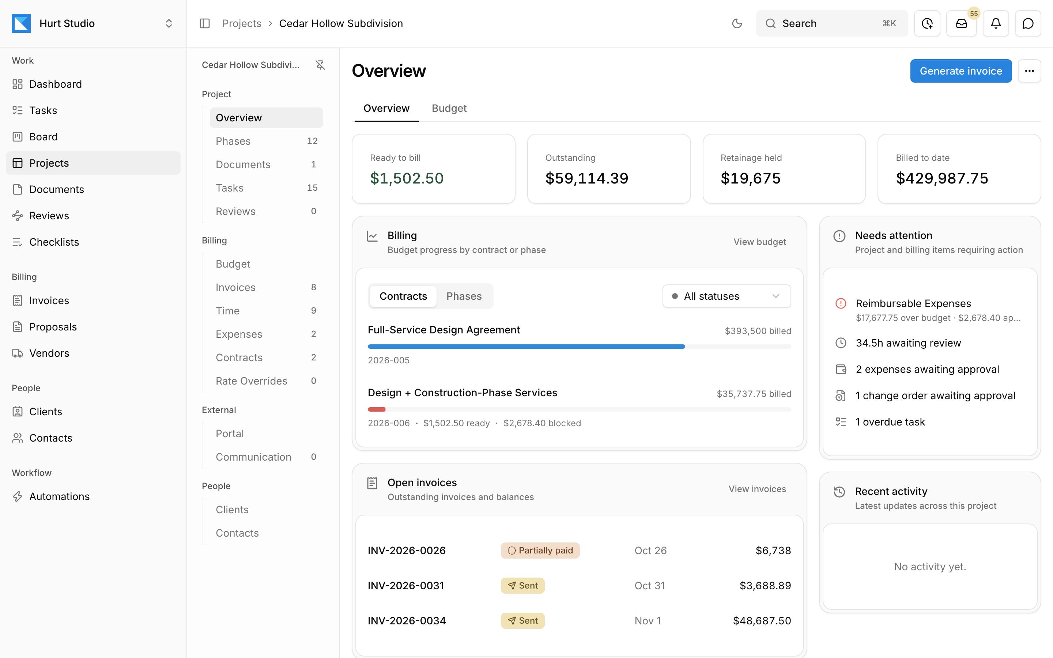Select the Overview tab
This screenshot has height=658, width=1053.
tap(386, 108)
